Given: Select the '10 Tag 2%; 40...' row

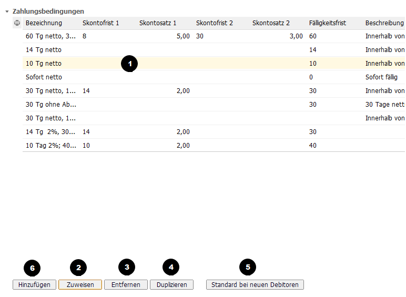Looking at the screenshot, I should pos(214,146).
